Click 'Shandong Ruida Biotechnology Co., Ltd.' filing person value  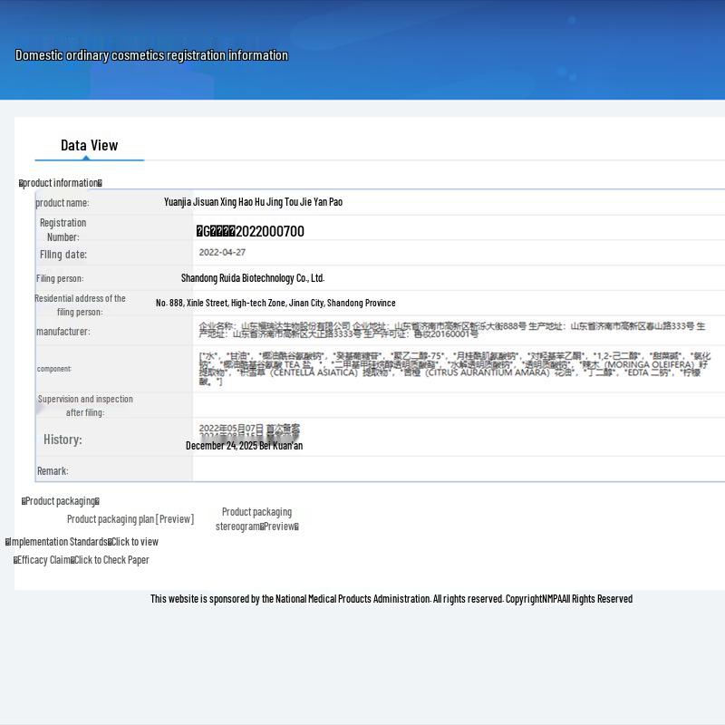coord(253,278)
